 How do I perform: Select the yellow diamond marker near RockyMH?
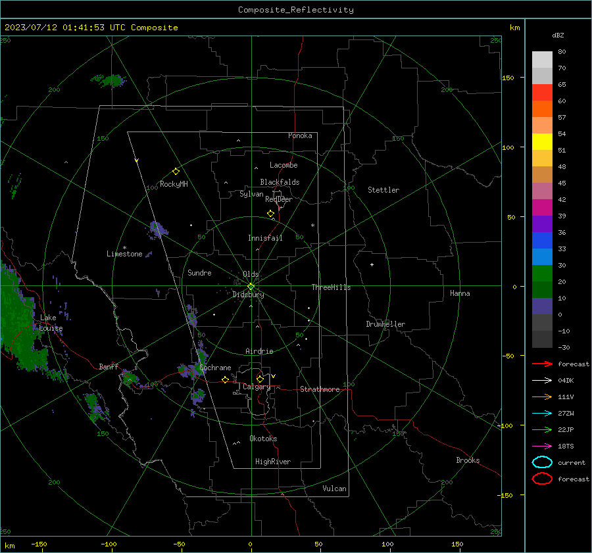[176, 172]
